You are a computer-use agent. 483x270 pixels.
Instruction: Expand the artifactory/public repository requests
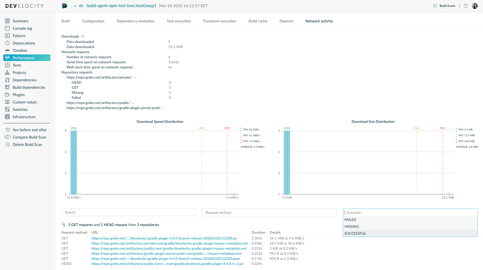click(133, 103)
